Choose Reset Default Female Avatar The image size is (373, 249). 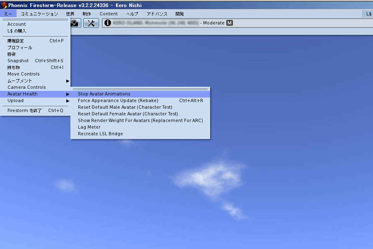click(140, 114)
